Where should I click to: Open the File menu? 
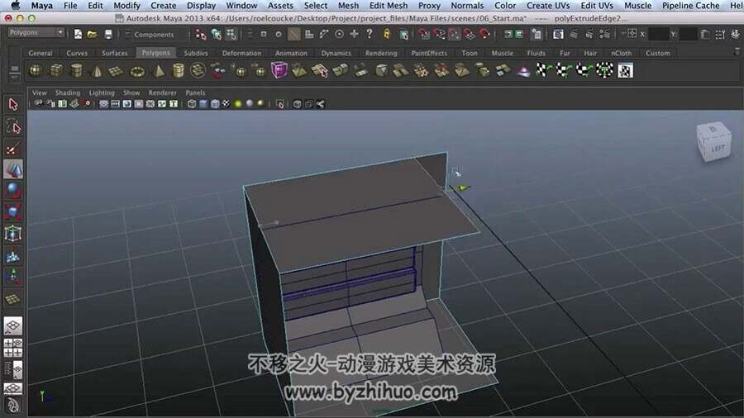70,6
